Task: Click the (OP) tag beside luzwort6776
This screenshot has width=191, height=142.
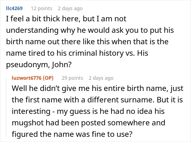Action: (48, 78)
